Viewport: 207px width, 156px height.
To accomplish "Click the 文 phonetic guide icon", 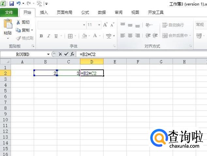I will pos(109,36).
